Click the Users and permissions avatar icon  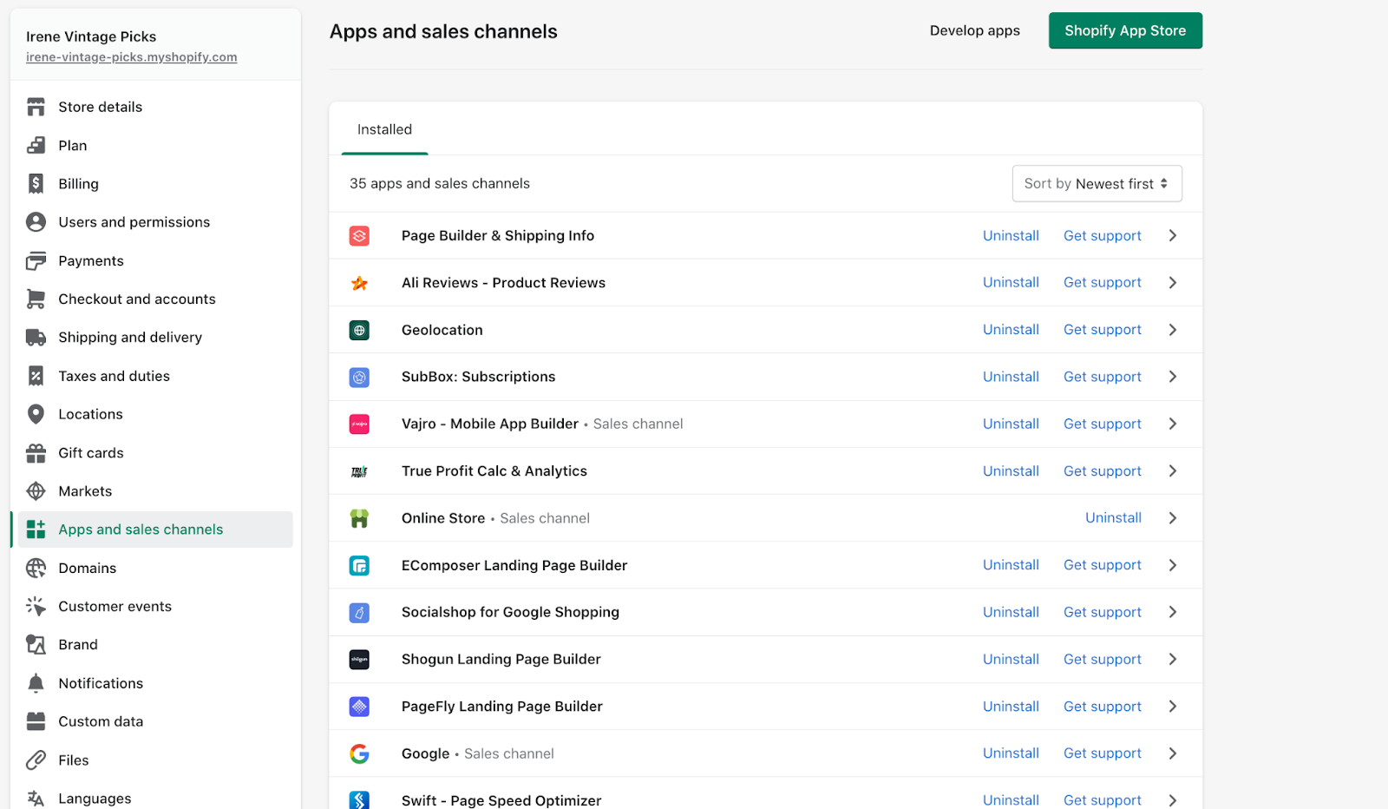[x=36, y=222]
